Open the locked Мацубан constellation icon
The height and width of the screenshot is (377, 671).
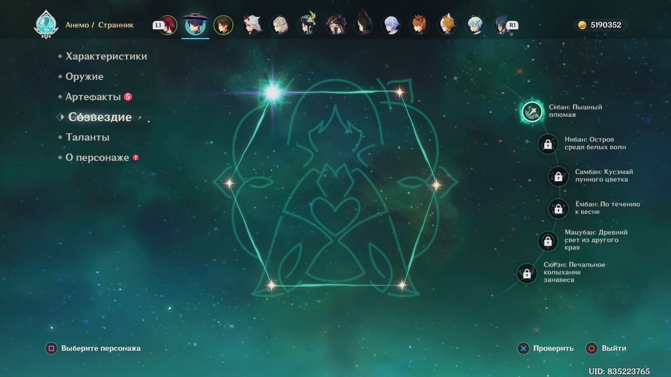(548, 241)
